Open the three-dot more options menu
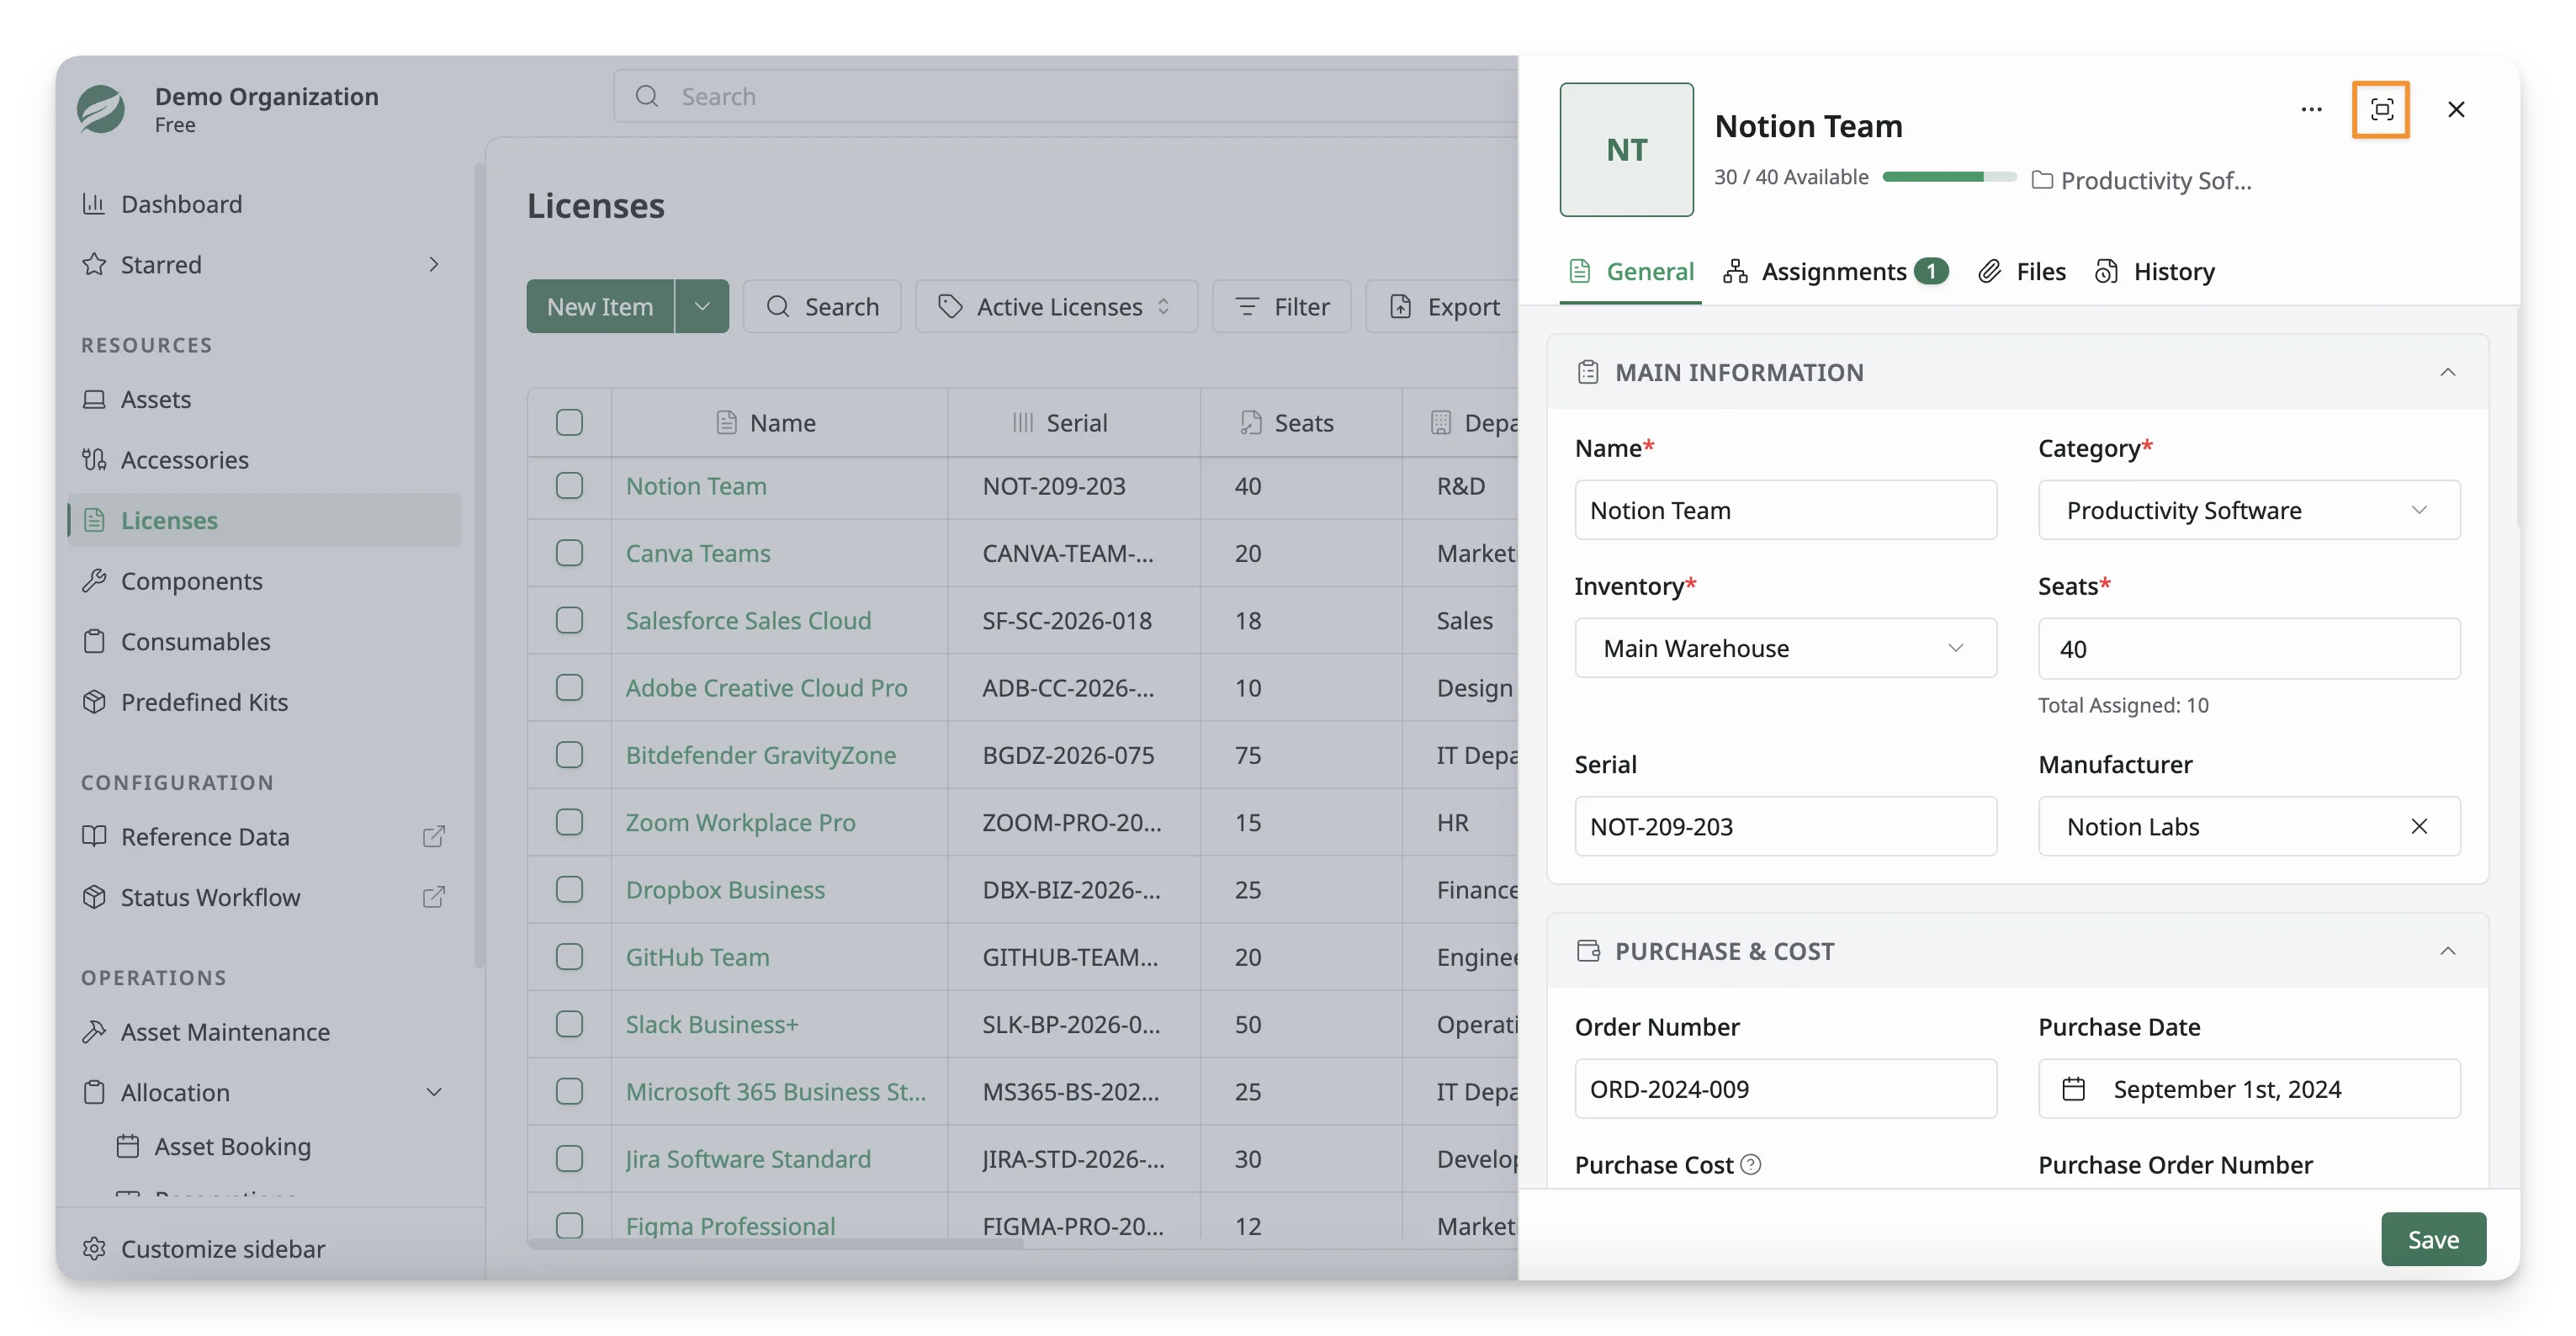 click(2311, 109)
